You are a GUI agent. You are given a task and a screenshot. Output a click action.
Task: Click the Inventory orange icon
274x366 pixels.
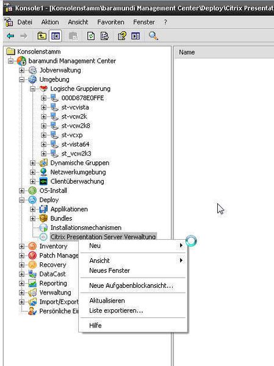32,246
